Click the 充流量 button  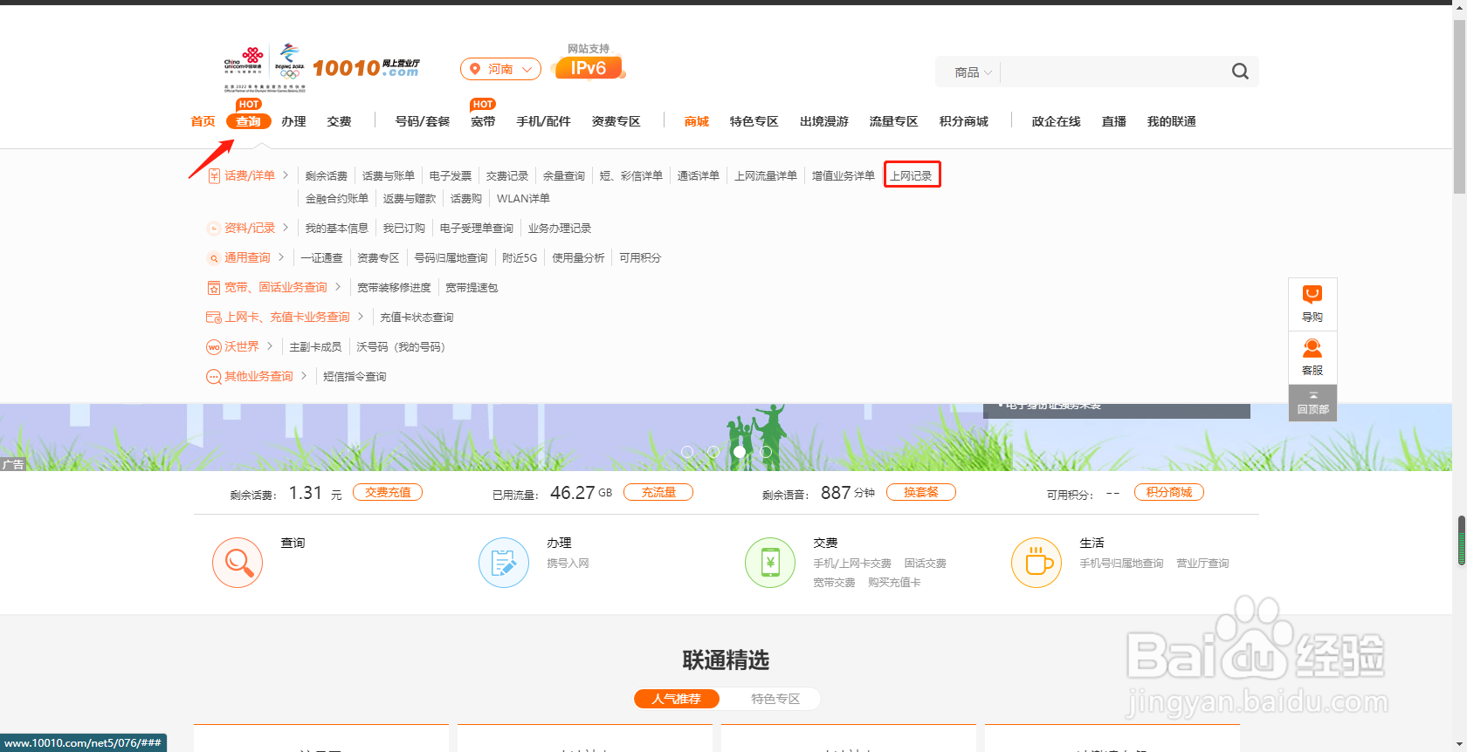tap(658, 492)
